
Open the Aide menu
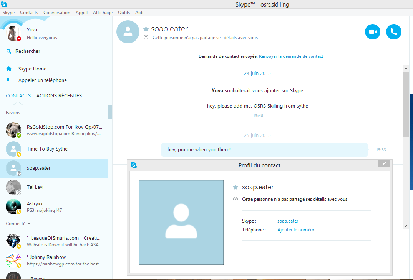coord(140,13)
